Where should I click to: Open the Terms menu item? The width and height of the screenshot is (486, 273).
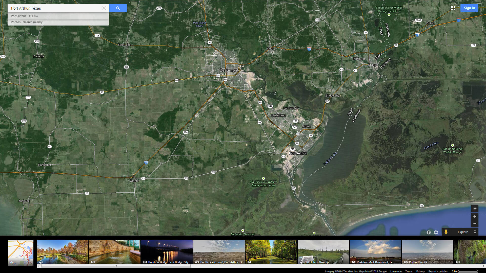point(409,270)
